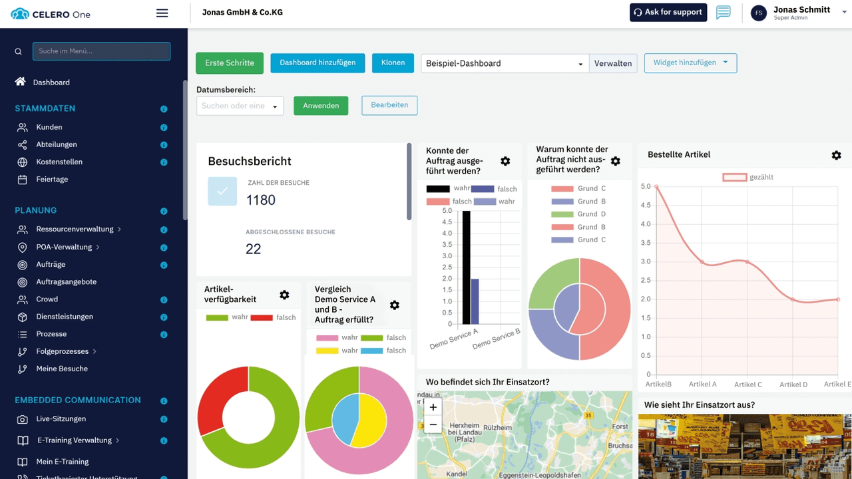Toggle green 'wahr' legend in Artikelverfügbarkeit

click(x=227, y=317)
